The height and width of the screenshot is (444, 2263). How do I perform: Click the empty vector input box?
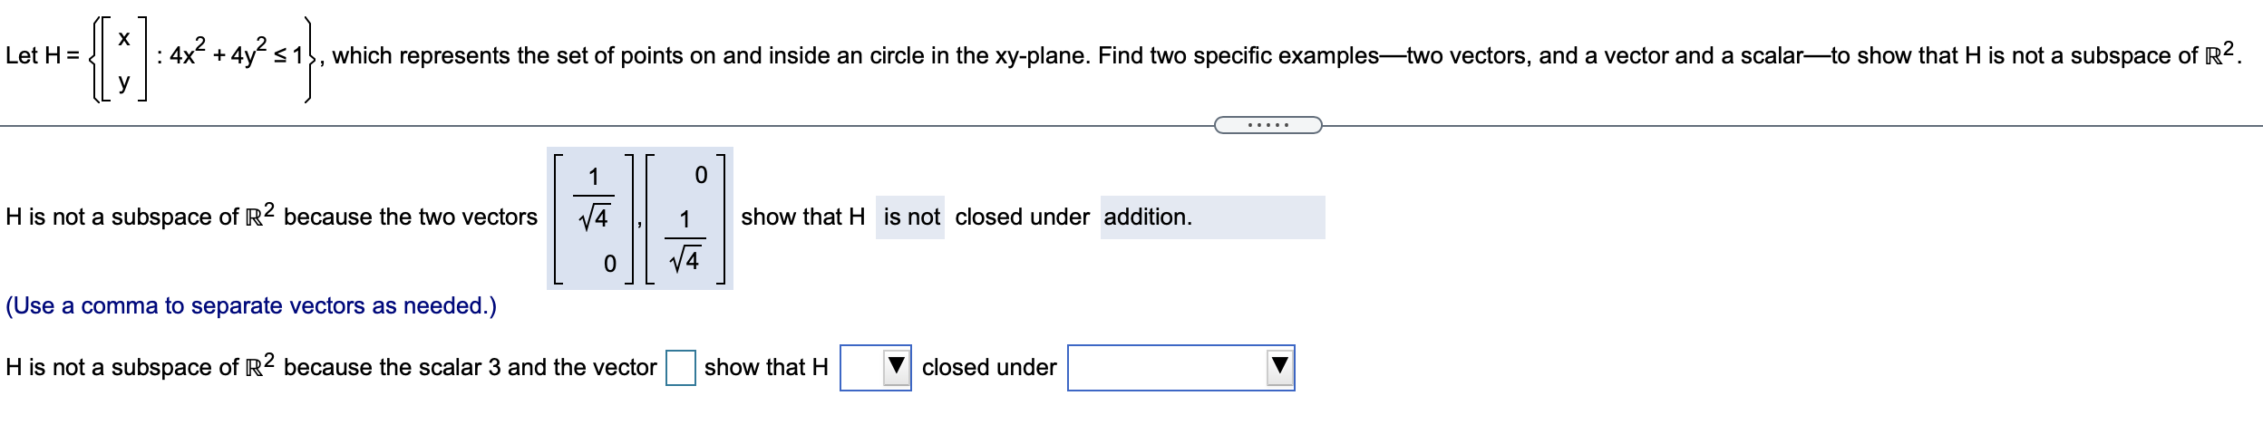tap(681, 368)
